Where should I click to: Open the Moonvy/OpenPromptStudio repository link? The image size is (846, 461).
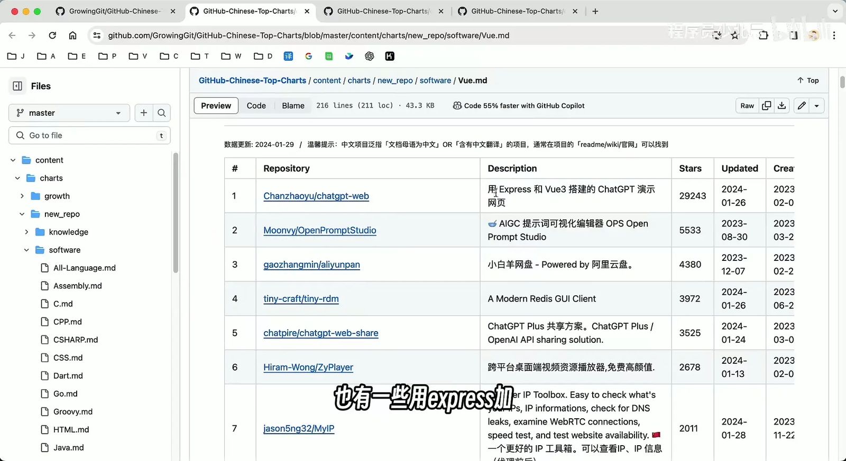[x=320, y=230]
